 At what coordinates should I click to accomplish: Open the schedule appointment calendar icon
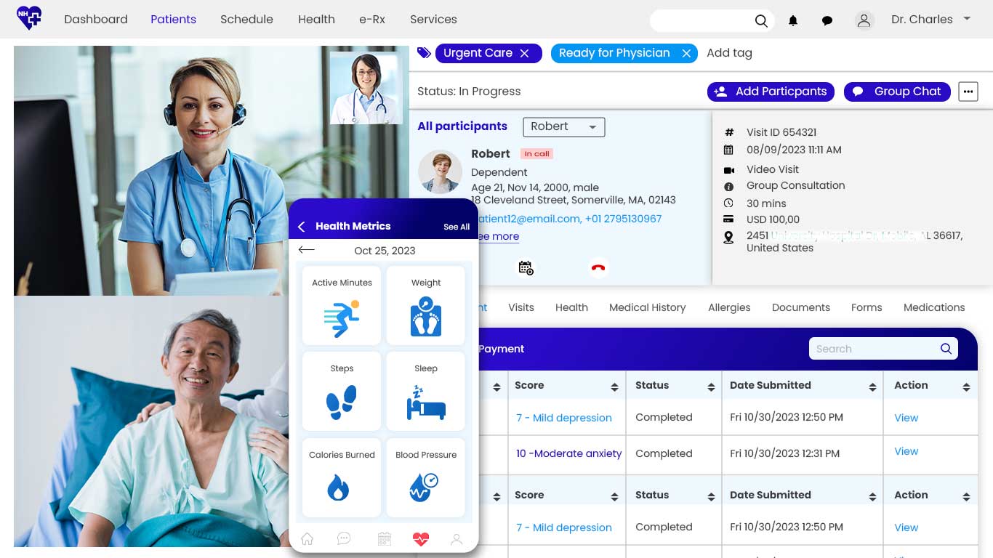(526, 267)
